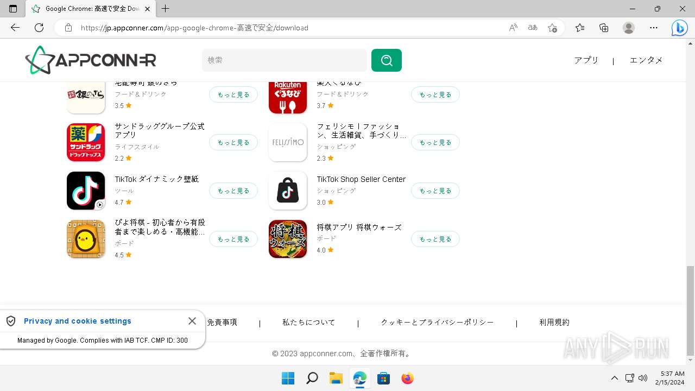695x391 pixels.
Task: Open File Explorer from taskbar
Action: [336, 378]
